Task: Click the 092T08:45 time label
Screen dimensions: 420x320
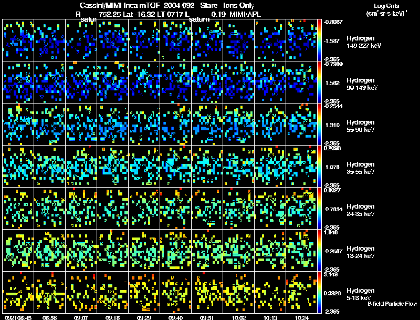Action: pyautogui.click(x=18, y=317)
